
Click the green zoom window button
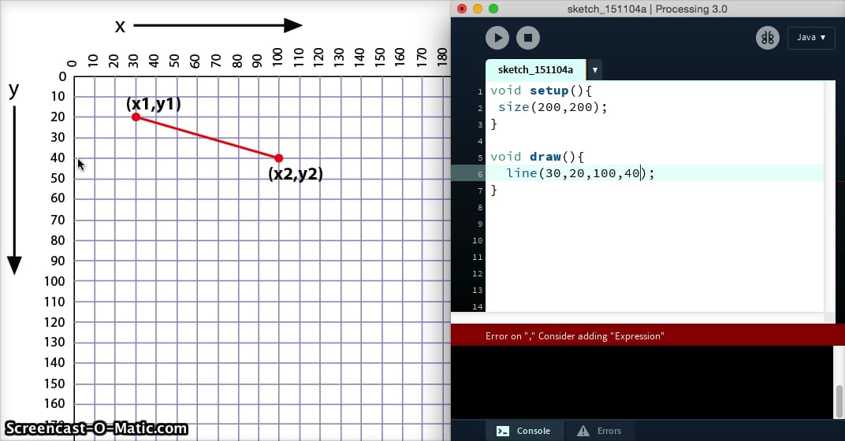(x=493, y=9)
